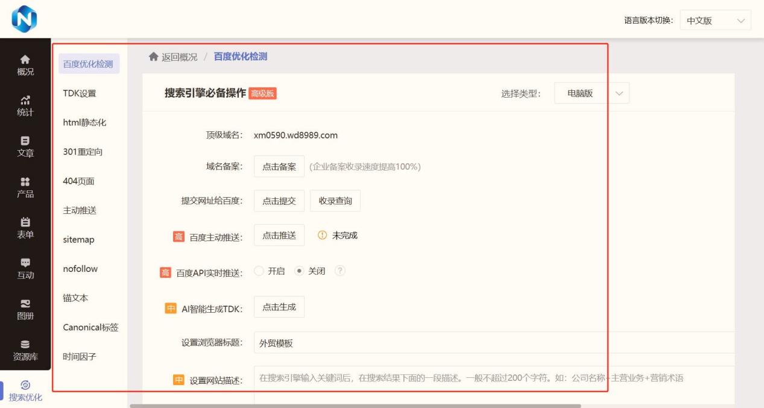Open the 统计 statistics sidebar icon

pyautogui.click(x=25, y=106)
